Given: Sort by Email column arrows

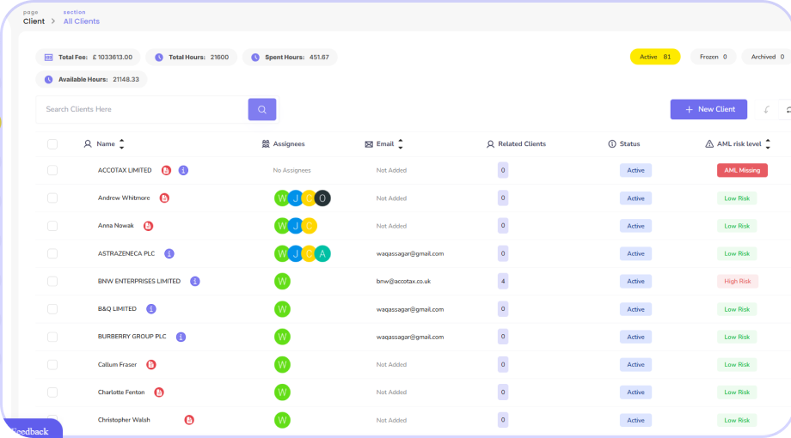Looking at the screenshot, I should (x=401, y=144).
